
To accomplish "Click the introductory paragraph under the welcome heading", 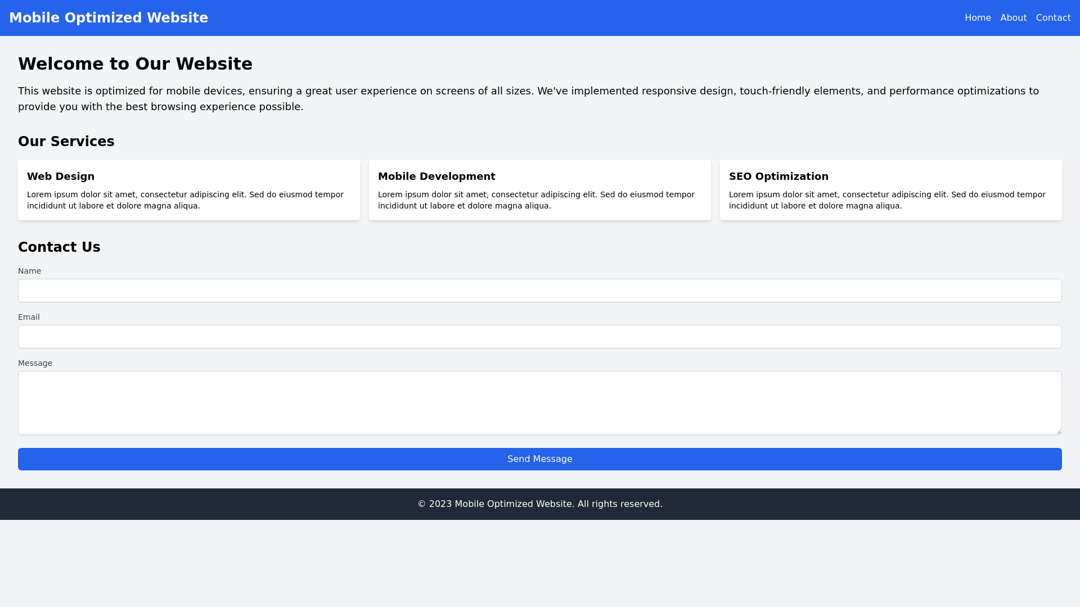I will 528,98.
